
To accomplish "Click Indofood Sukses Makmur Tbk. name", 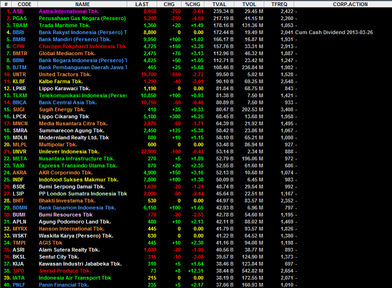I will pos(79,180).
